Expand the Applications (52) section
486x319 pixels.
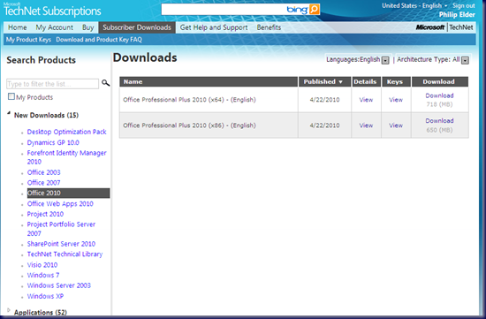tap(9, 310)
